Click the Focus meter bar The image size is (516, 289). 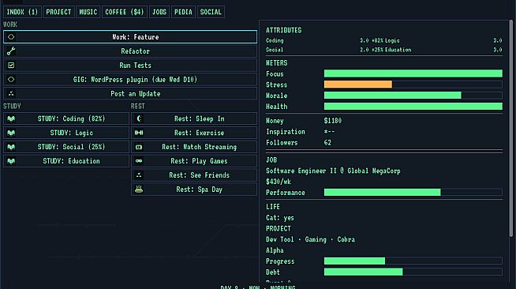[x=413, y=73]
